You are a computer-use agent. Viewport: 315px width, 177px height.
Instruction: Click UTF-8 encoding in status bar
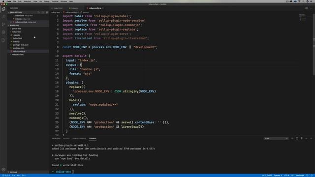pos(286,176)
